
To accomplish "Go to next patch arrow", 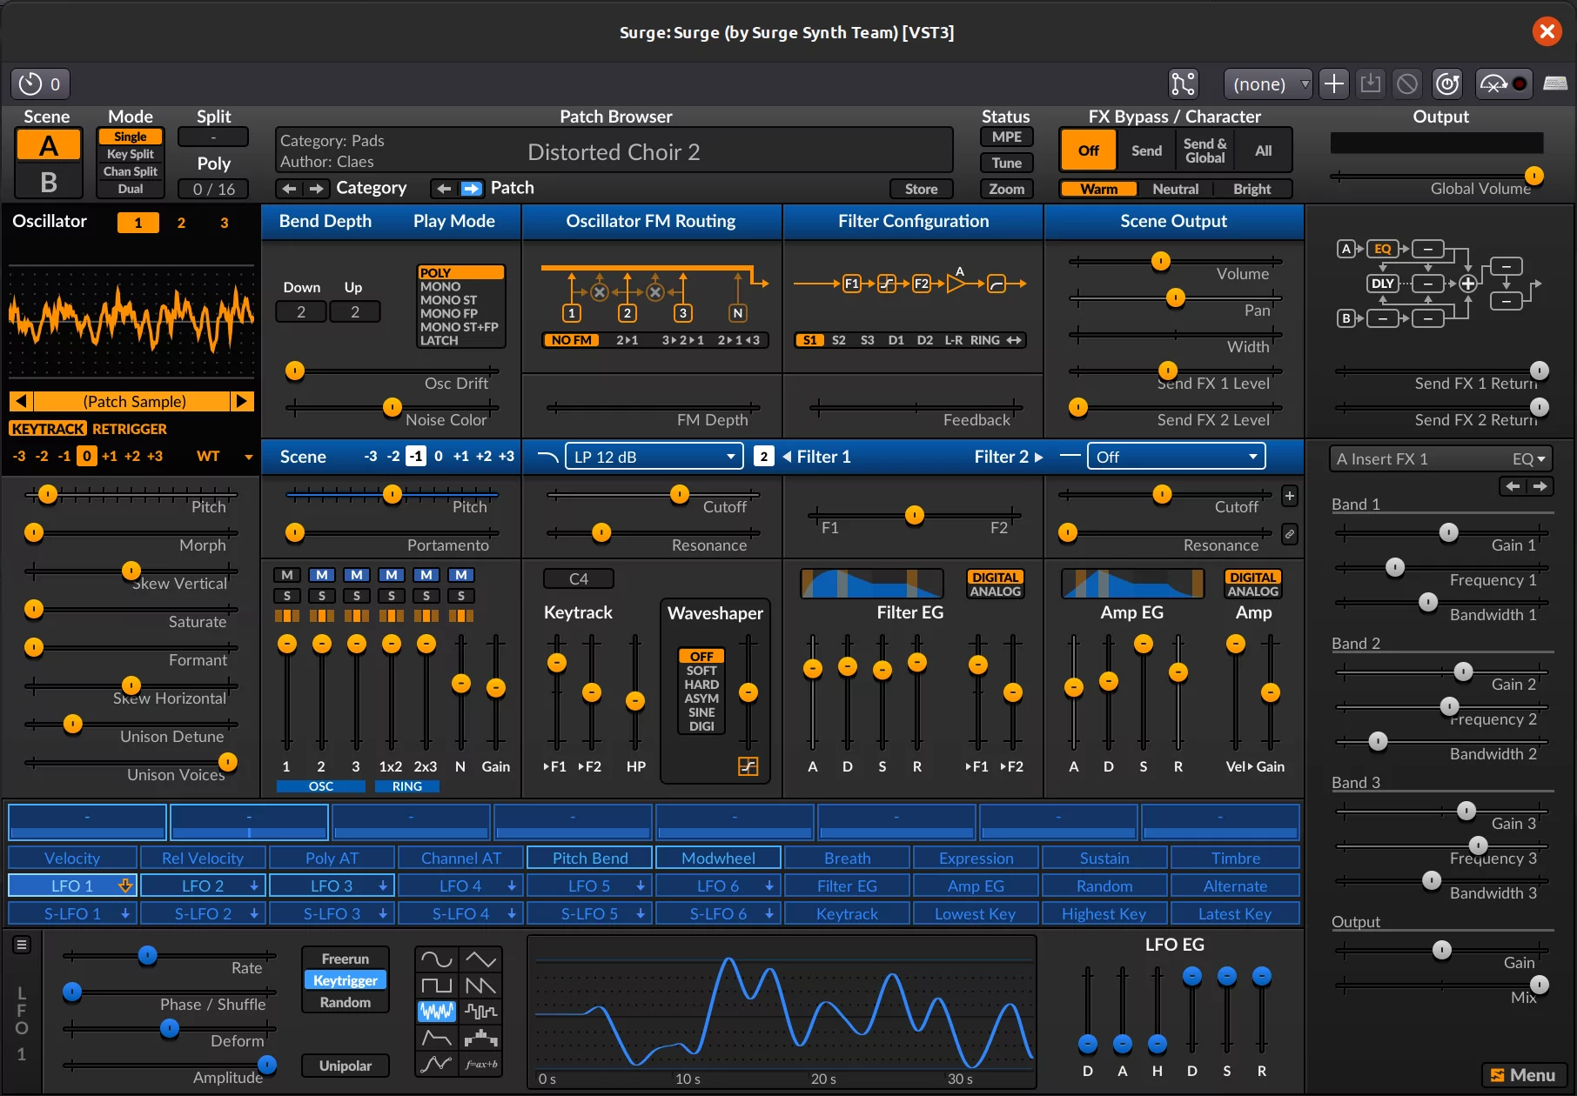I will click(x=471, y=188).
